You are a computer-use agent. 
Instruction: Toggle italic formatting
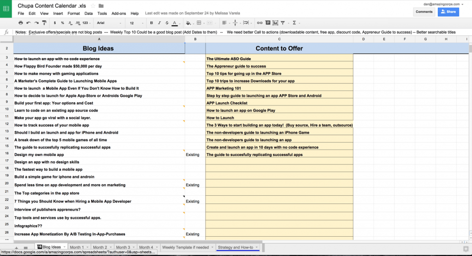point(159,23)
